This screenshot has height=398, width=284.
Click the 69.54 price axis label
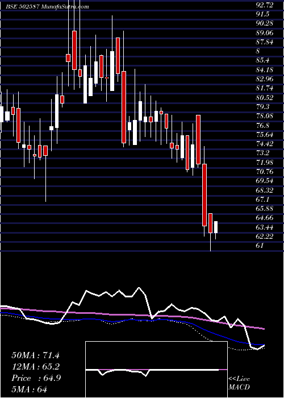[x=265, y=181]
